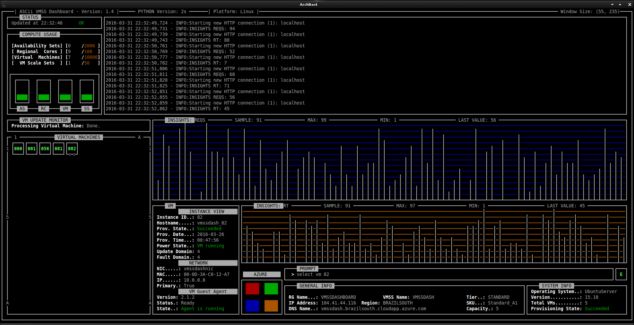Click the vmssdash DNS name address
The width and height of the screenshot is (634, 325).
click(373, 309)
